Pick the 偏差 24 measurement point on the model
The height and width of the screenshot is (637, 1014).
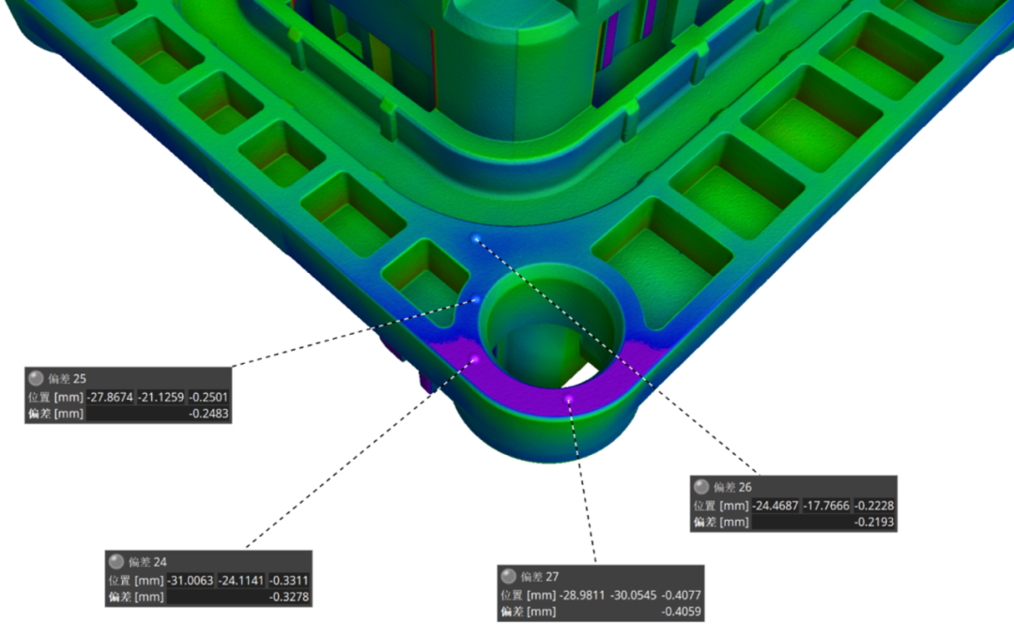474,358
